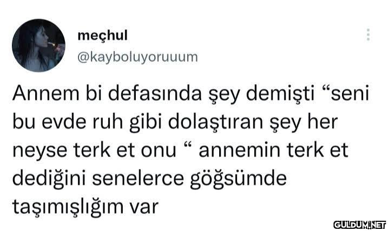Select the line beginning 'bu evde ruh gibi'
Image resolution: width=388 pixels, height=231 pixels.
tap(175, 122)
